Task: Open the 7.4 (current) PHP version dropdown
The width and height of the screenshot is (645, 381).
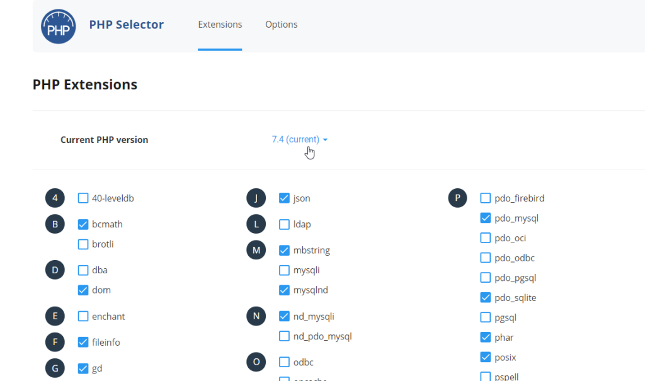Action: (x=299, y=140)
